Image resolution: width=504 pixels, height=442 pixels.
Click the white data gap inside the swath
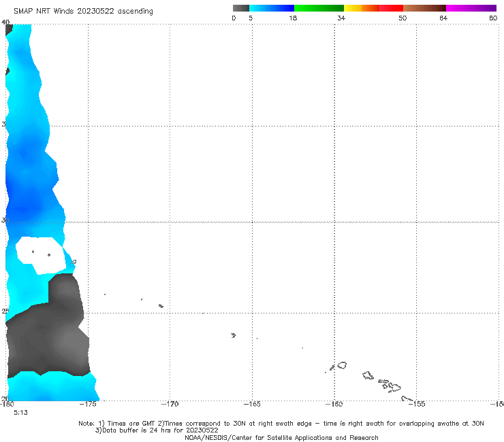coord(40,255)
